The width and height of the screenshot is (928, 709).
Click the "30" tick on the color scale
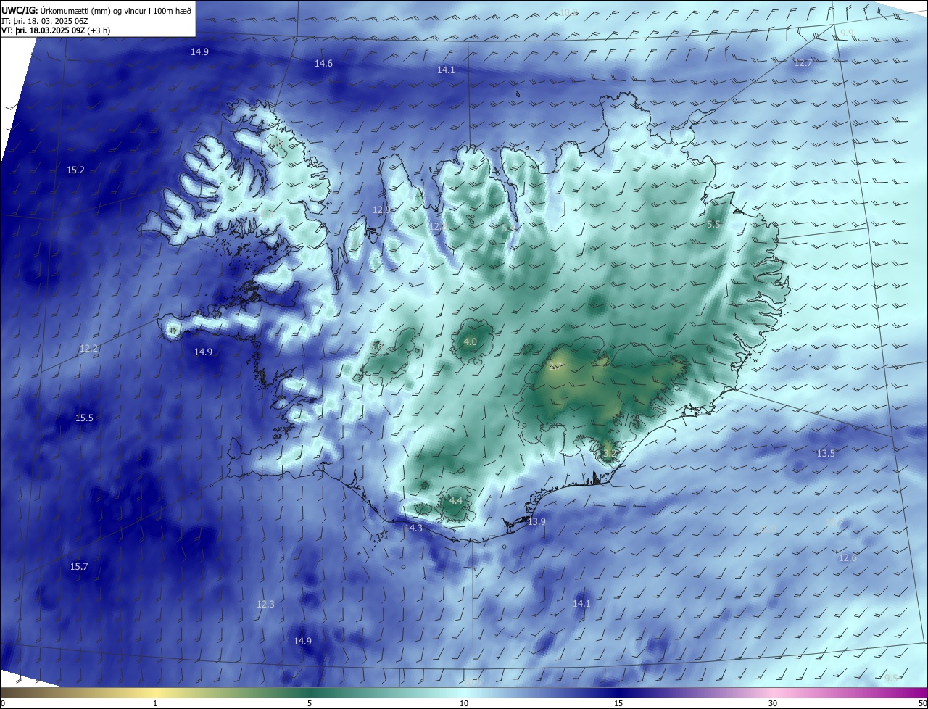pyautogui.click(x=773, y=703)
